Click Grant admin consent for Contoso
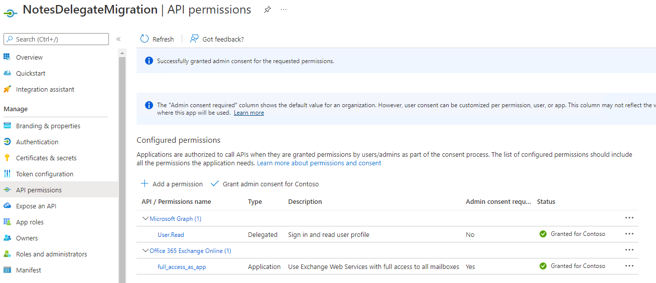Image resolution: width=656 pixels, height=283 pixels. click(265, 184)
